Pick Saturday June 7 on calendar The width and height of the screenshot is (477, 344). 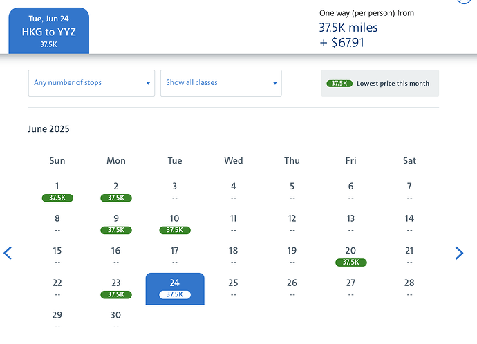(409, 191)
